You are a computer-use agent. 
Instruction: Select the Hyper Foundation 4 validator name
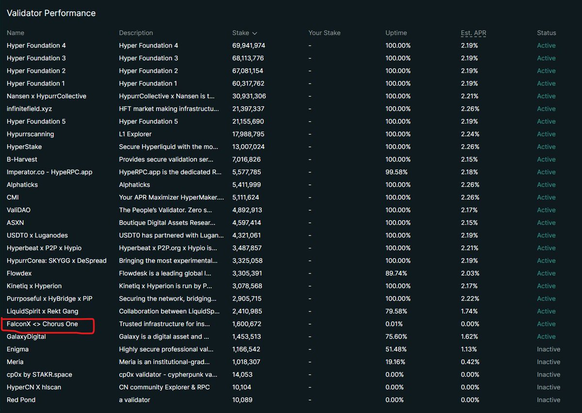[36, 46]
